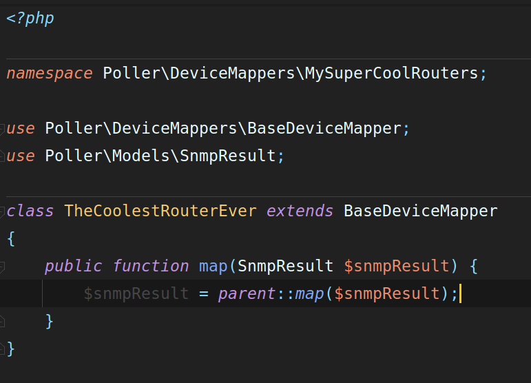Click fold-end marker beside class's final closing brace
531x383 pixels.
2,349
